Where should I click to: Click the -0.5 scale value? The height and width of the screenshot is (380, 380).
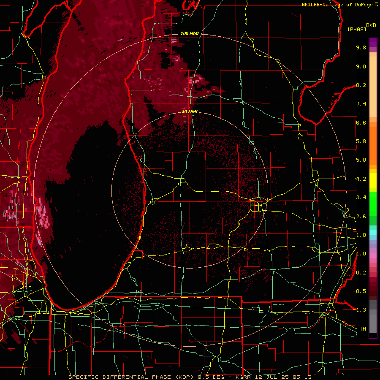(359, 291)
